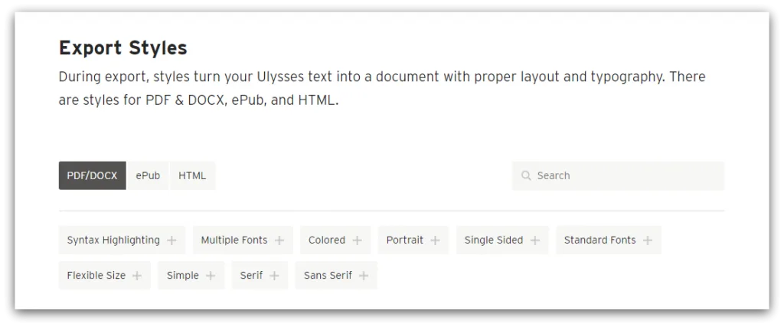Viewport: 784px width, 327px height.
Task: Click plus icon beside Multiple Fonts
Action: [279, 240]
